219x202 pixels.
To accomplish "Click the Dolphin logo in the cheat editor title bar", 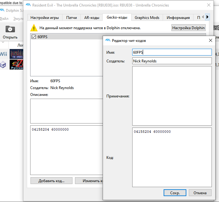I will coord(108,40).
